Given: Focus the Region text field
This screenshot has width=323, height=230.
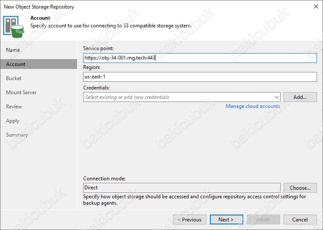Looking at the screenshot, I should point(200,77).
